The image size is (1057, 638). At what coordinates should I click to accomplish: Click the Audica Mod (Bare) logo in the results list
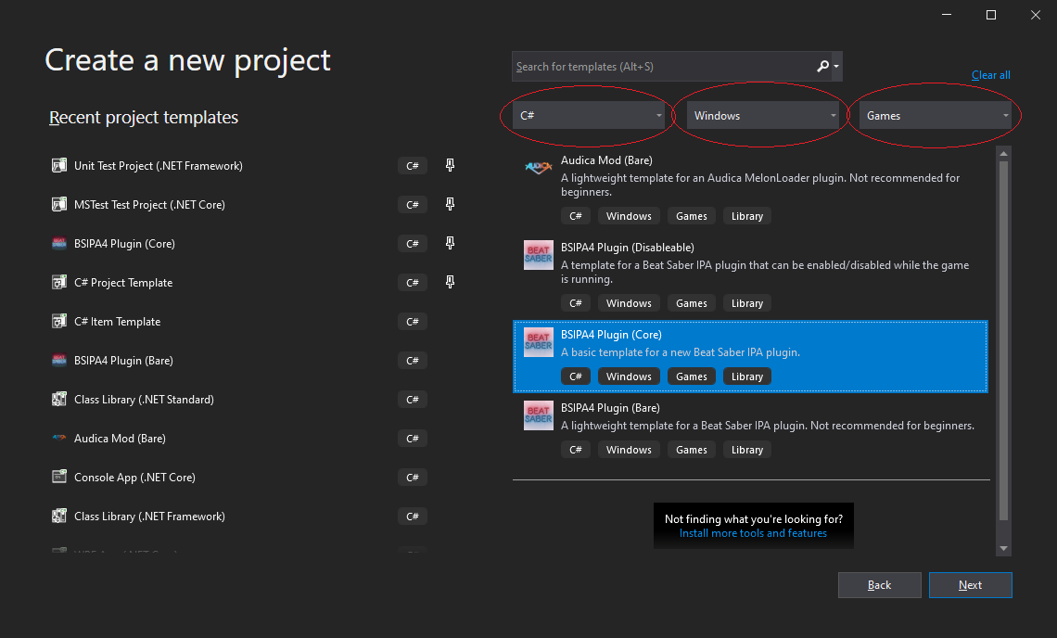click(x=539, y=167)
